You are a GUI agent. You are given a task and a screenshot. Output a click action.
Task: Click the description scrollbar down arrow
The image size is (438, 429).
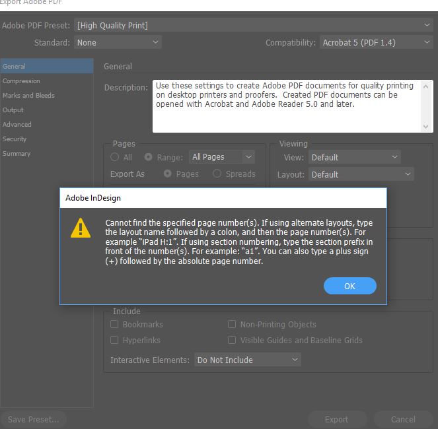click(x=425, y=127)
